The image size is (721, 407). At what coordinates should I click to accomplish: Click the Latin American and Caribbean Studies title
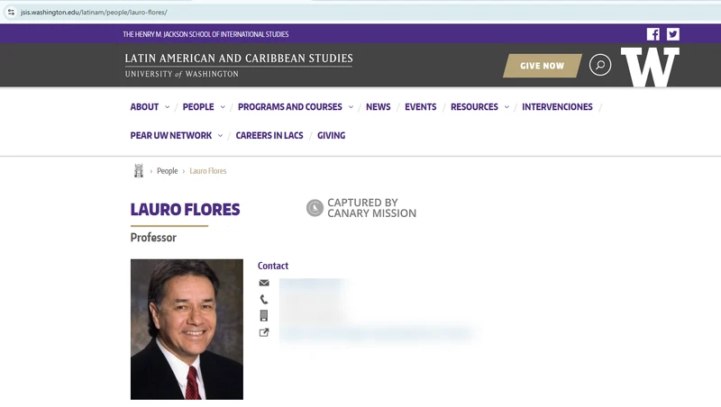(x=239, y=59)
